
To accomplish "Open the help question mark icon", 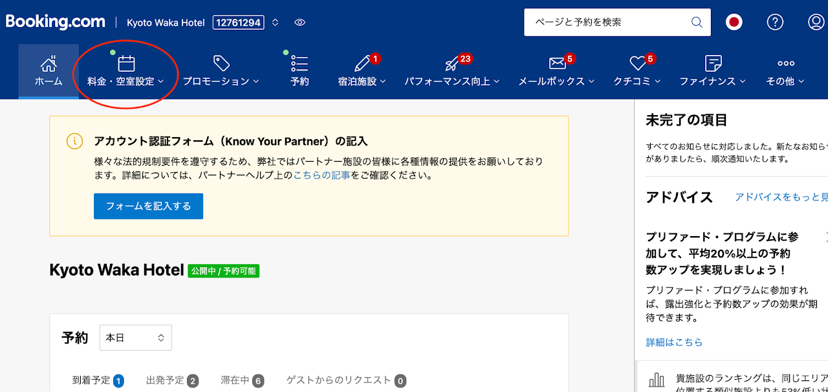I will pyautogui.click(x=775, y=22).
